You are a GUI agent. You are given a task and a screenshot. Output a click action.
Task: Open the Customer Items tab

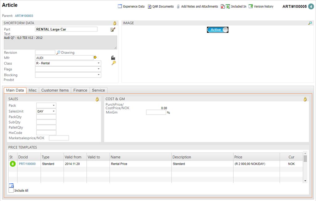(x=55, y=90)
